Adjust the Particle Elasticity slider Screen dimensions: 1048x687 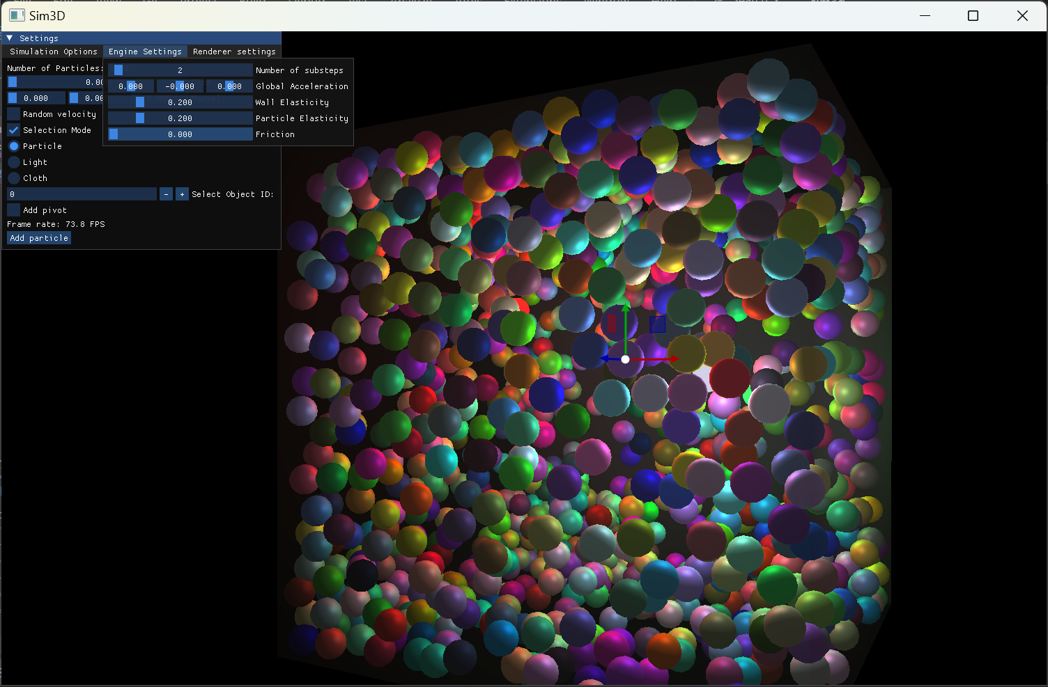click(180, 118)
